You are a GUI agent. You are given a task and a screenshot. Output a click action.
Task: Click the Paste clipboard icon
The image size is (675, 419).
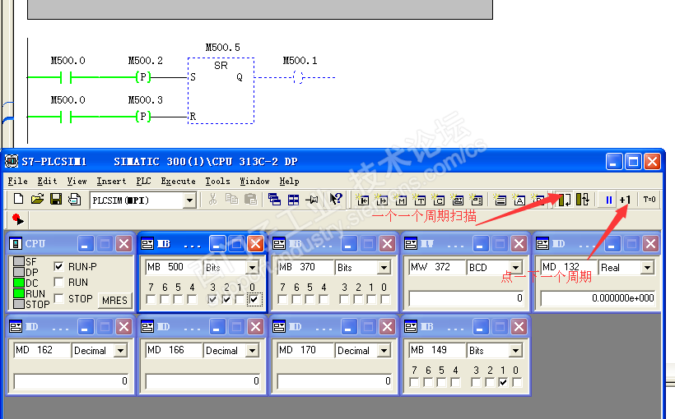click(250, 199)
